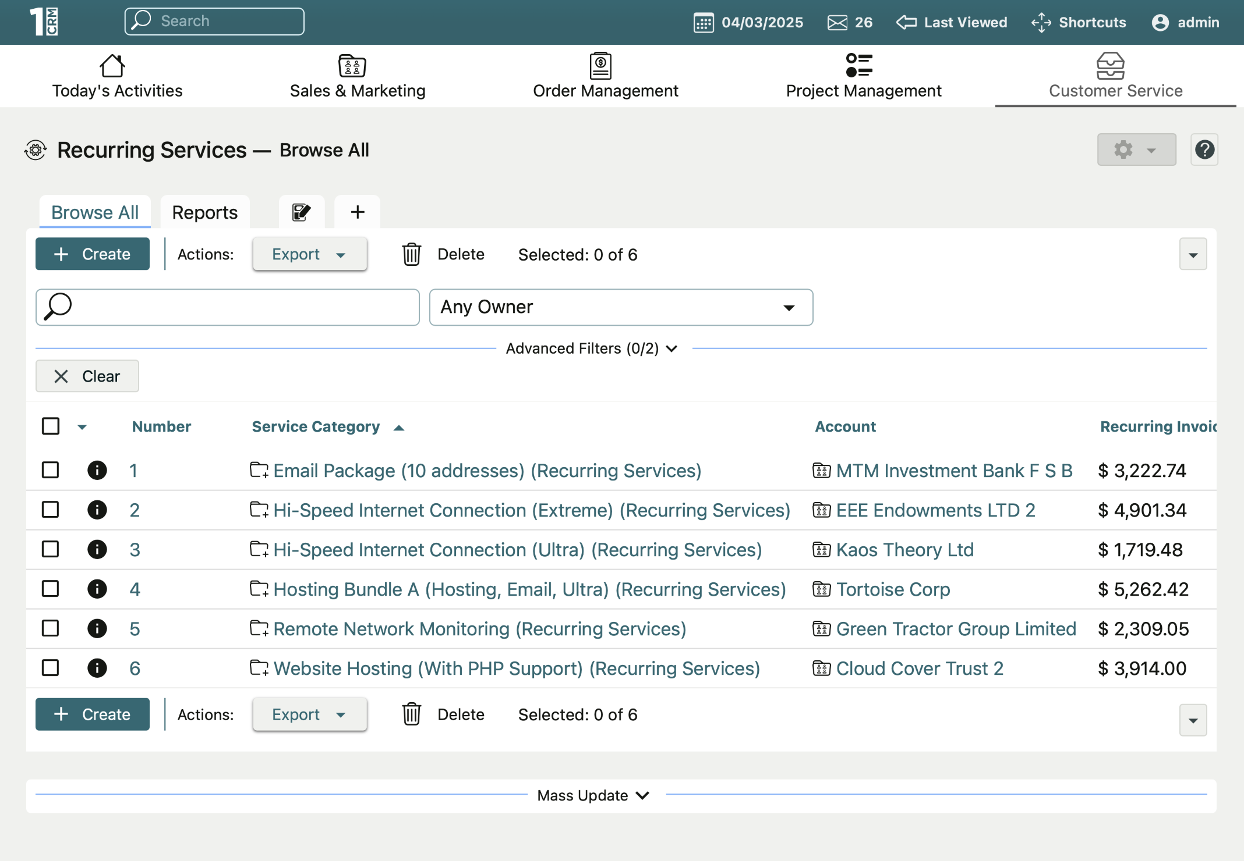The image size is (1244, 861).
Task: Open the mail inbox icon showing 26
Action: coord(837,23)
